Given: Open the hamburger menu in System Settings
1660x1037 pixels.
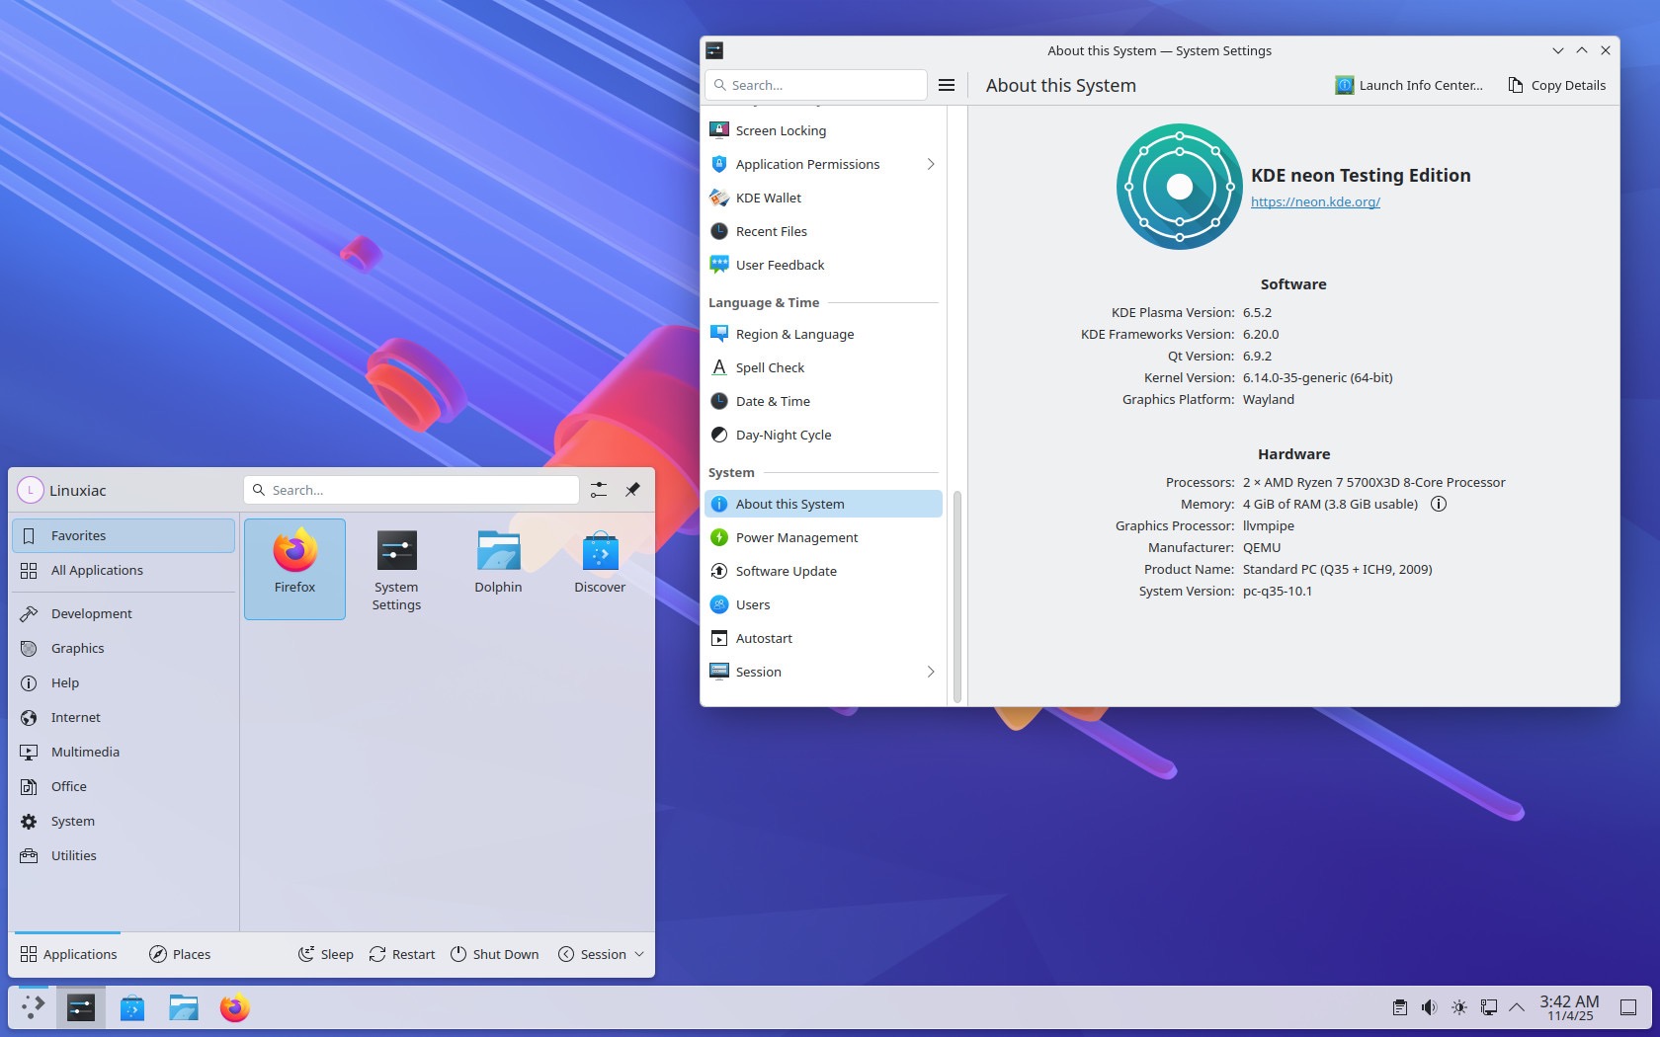Looking at the screenshot, I should pos(947,85).
